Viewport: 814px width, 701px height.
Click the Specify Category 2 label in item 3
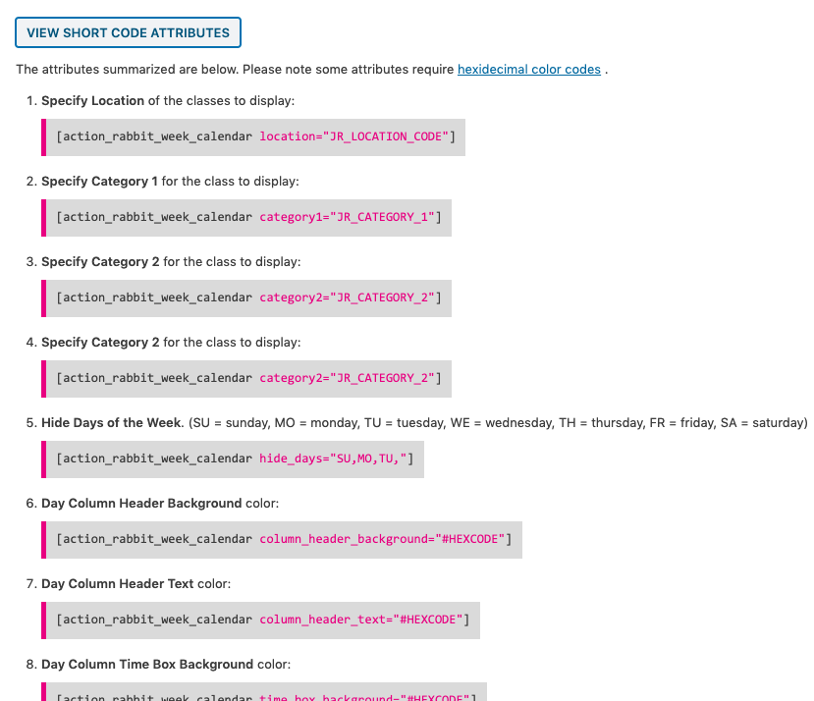coord(100,262)
